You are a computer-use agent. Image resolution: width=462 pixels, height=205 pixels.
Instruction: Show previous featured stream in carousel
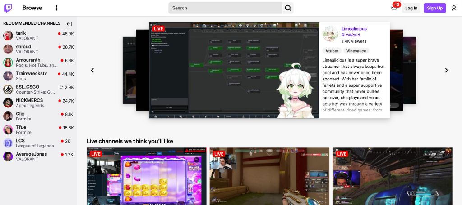tap(92, 70)
